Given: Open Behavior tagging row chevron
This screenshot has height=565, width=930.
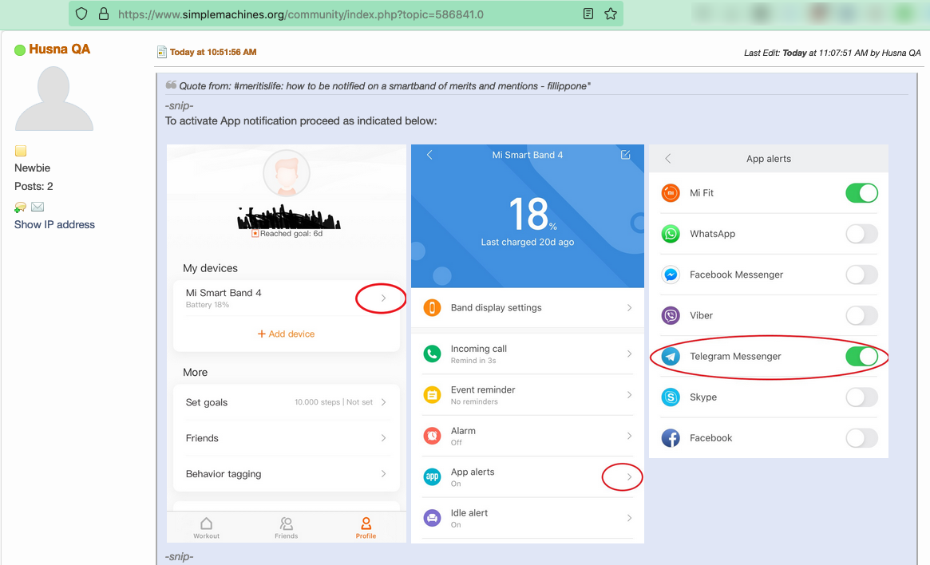Looking at the screenshot, I should (384, 474).
